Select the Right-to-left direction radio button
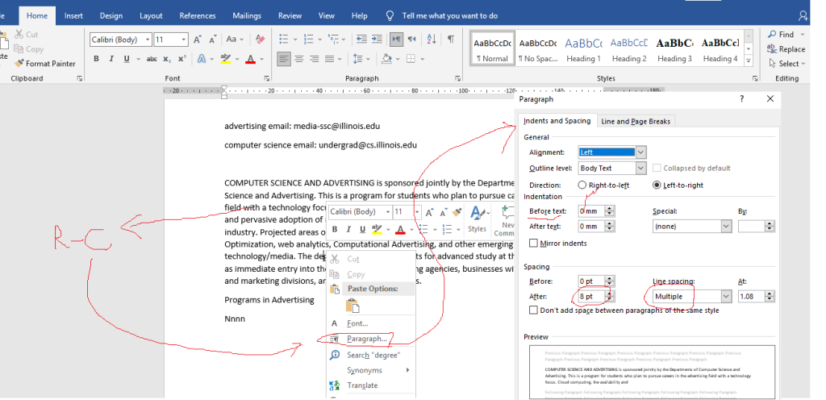 click(583, 185)
